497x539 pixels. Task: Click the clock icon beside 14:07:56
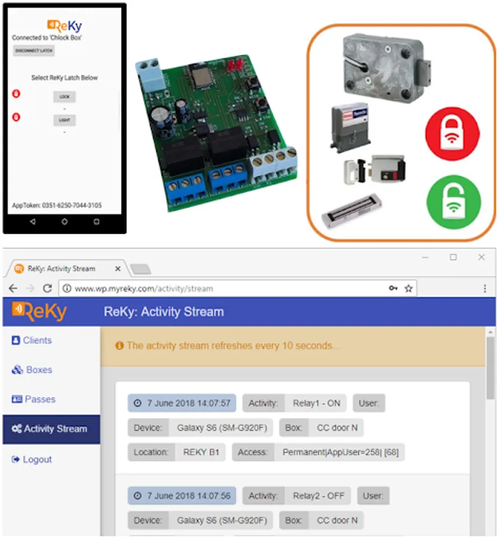tap(138, 496)
